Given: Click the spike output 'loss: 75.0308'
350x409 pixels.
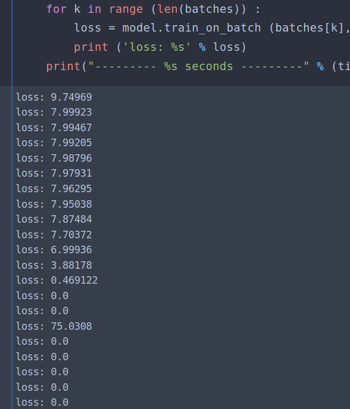Looking at the screenshot, I should coord(53,326).
